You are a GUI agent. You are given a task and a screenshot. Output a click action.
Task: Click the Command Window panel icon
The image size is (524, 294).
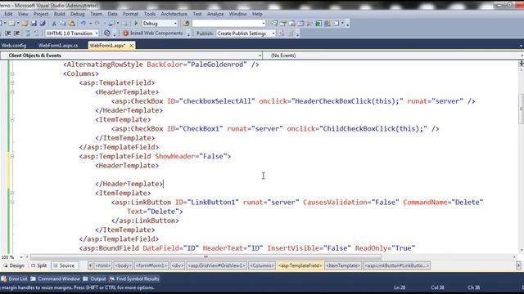pyautogui.click(x=33, y=278)
